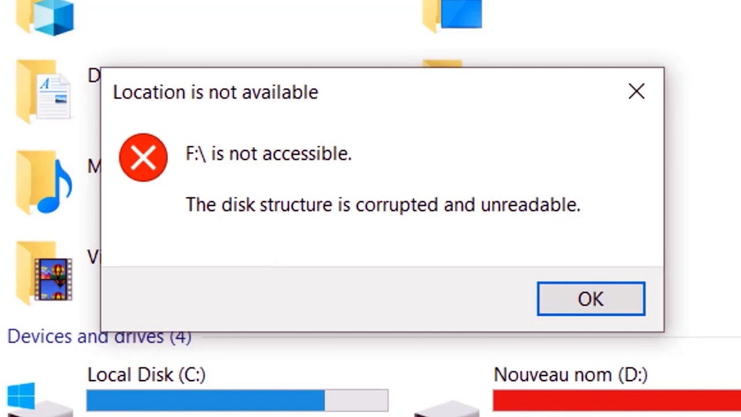Click the F:\ is not accessible message
The image size is (741, 417).
pos(268,153)
